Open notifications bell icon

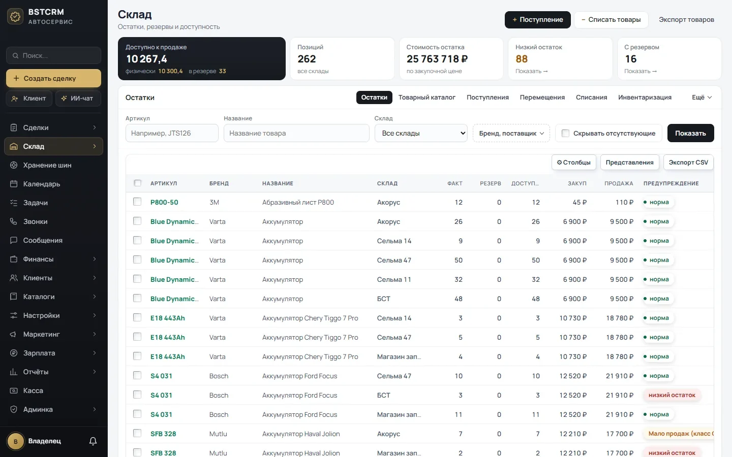pos(93,441)
